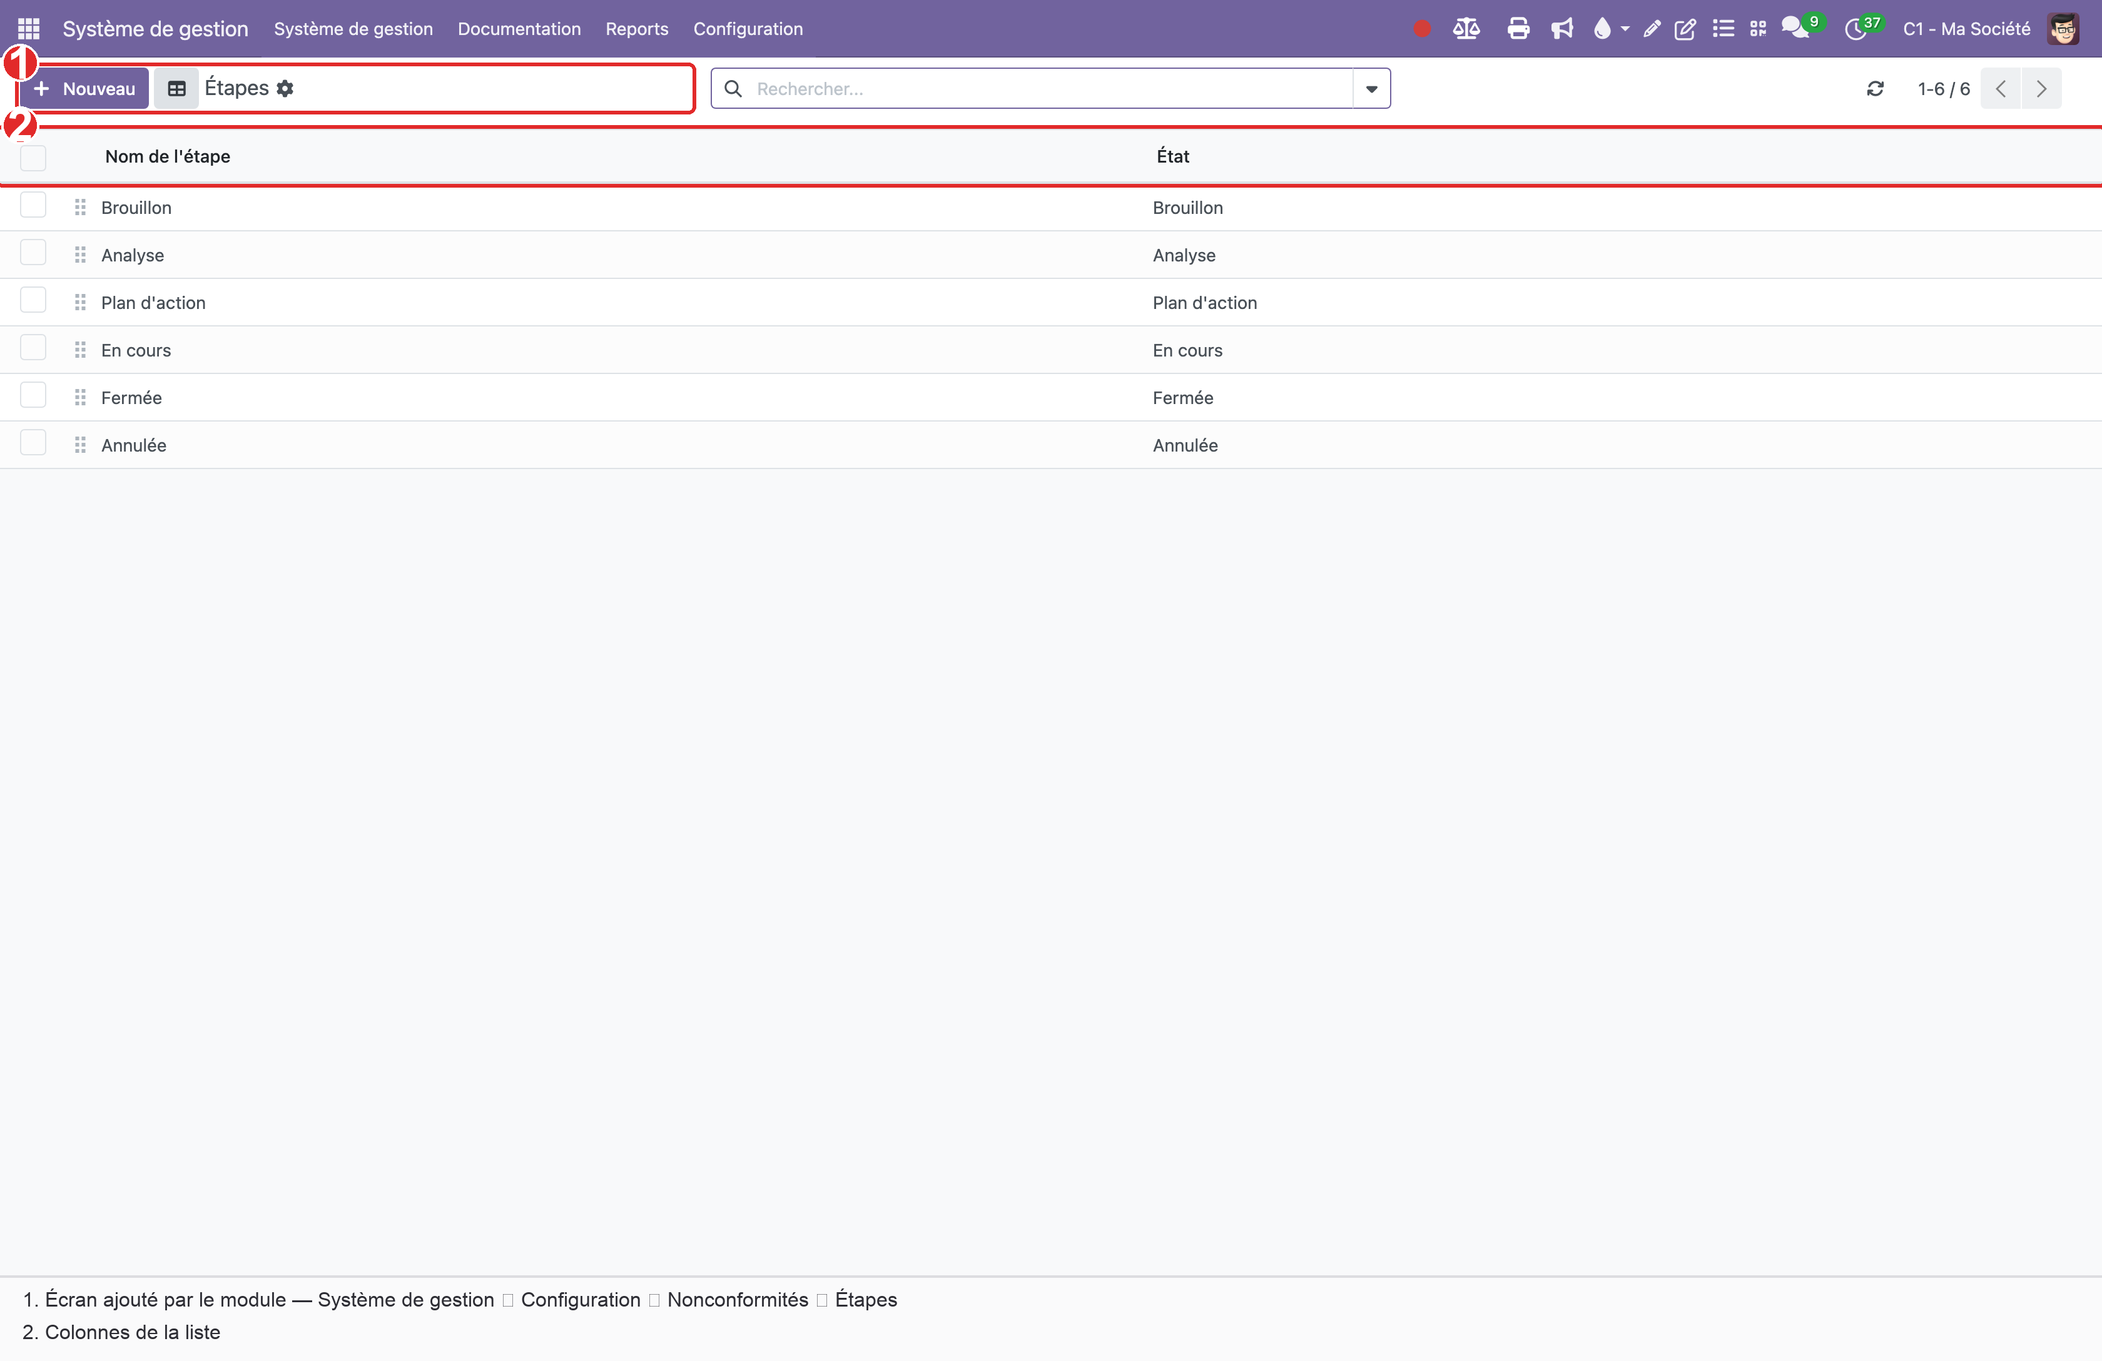Screen dimensions: 2102x1361
Task: Click the bullet list icon in navbar
Action: pos(1723,29)
